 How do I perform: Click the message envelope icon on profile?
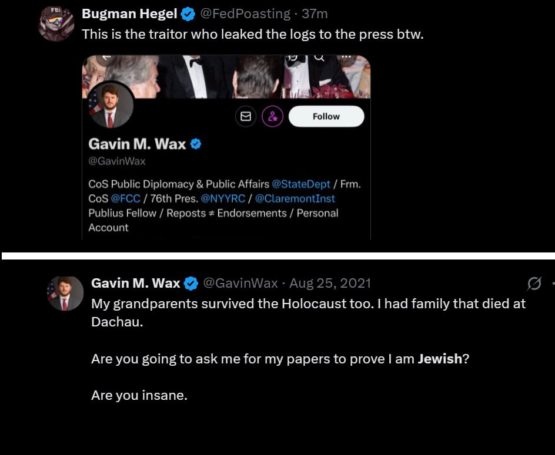(246, 117)
